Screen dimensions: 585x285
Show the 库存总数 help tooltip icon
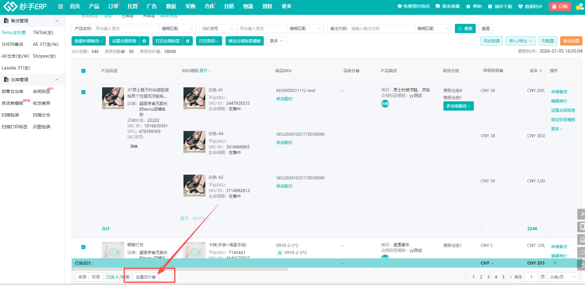pos(123,52)
